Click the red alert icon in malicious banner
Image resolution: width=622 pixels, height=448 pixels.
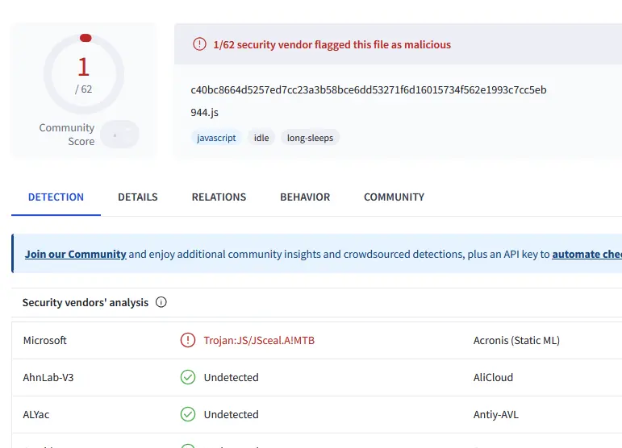point(199,44)
